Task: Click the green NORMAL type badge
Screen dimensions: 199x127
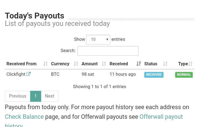Action: tap(184, 75)
